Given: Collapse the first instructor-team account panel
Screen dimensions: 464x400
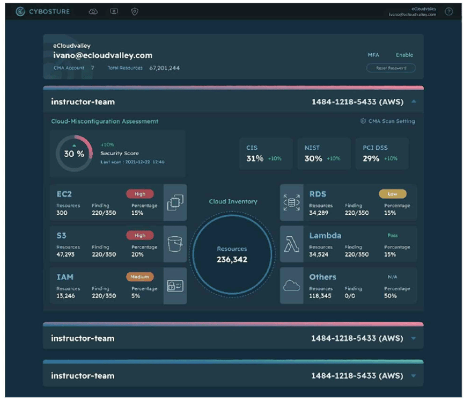Looking at the screenshot, I should pyautogui.click(x=413, y=101).
